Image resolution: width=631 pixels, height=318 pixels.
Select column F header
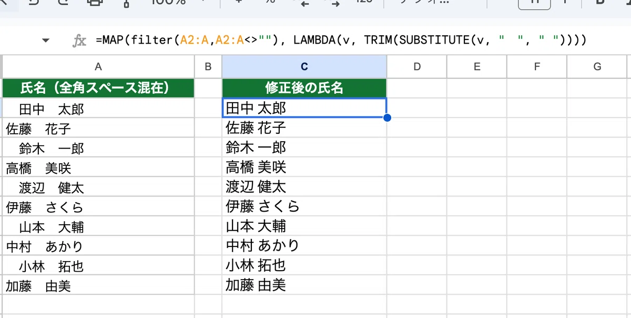[x=537, y=66]
